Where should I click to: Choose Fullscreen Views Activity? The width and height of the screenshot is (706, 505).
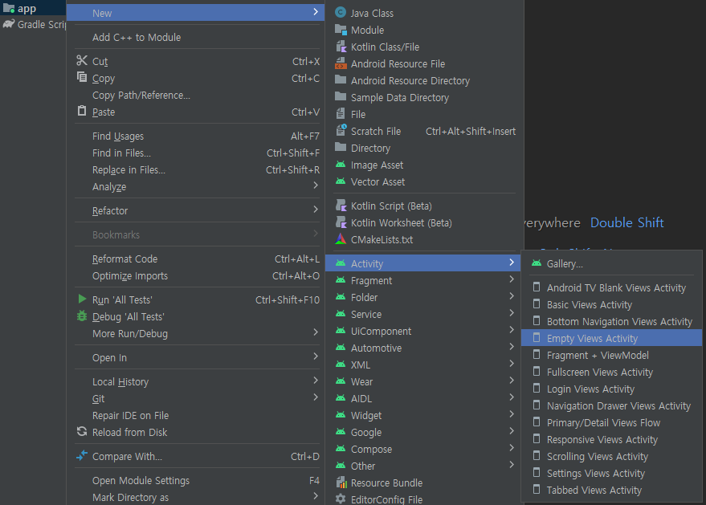pyautogui.click(x=611, y=372)
